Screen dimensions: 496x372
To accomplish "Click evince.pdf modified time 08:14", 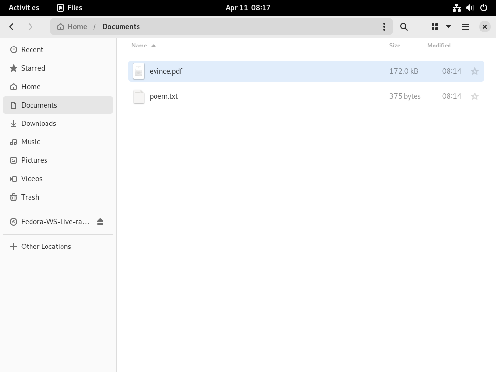I will tap(451, 71).
